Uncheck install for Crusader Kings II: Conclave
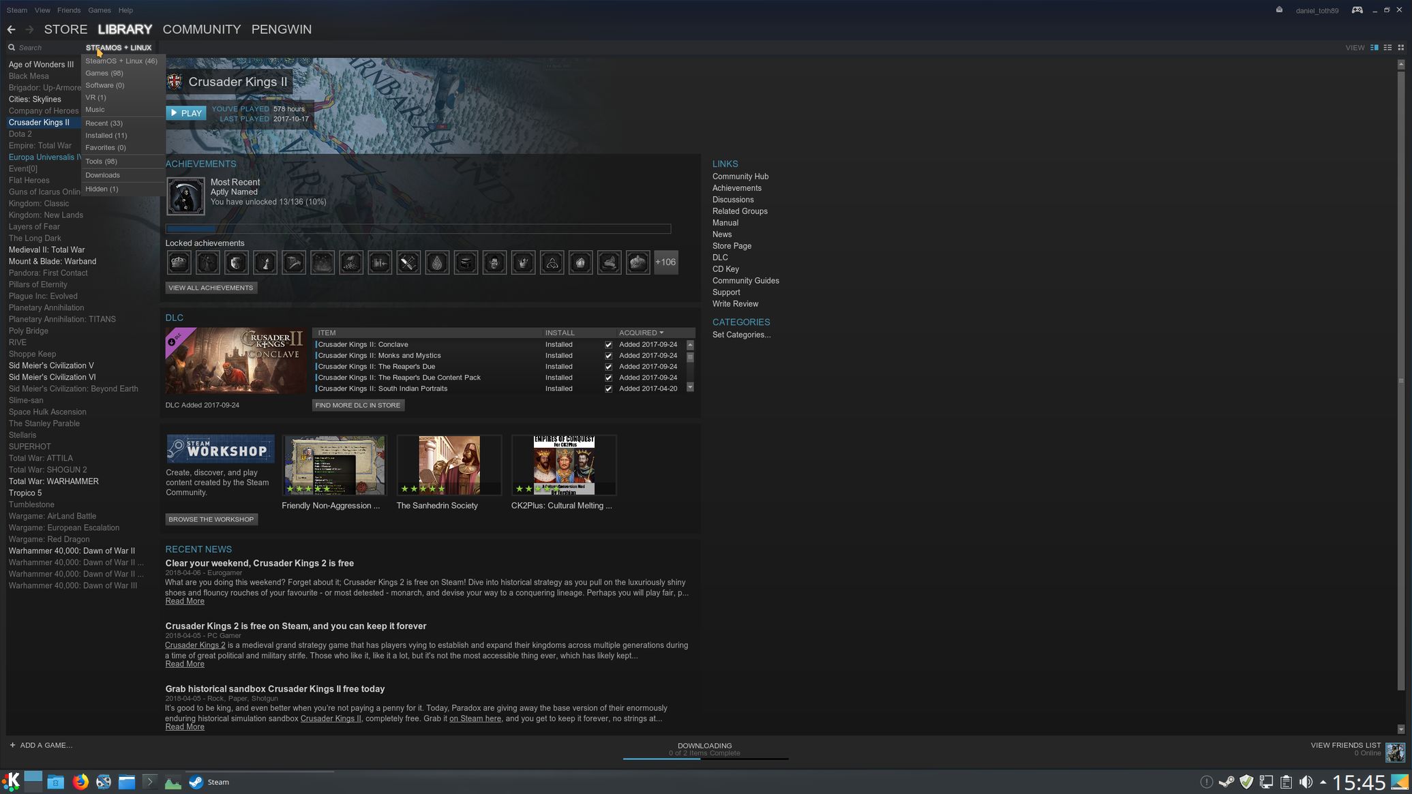1412x794 pixels. (x=608, y=345)
